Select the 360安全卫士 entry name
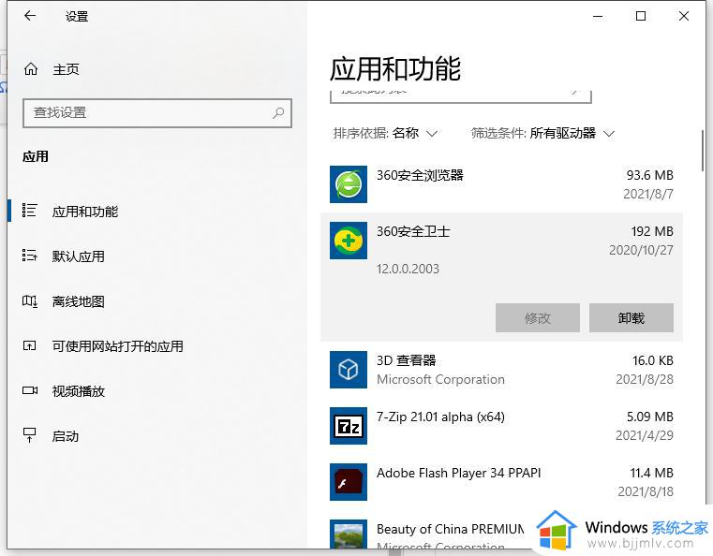Image resolution: width=713 pixels, height=556 pixels. [413, 231]
